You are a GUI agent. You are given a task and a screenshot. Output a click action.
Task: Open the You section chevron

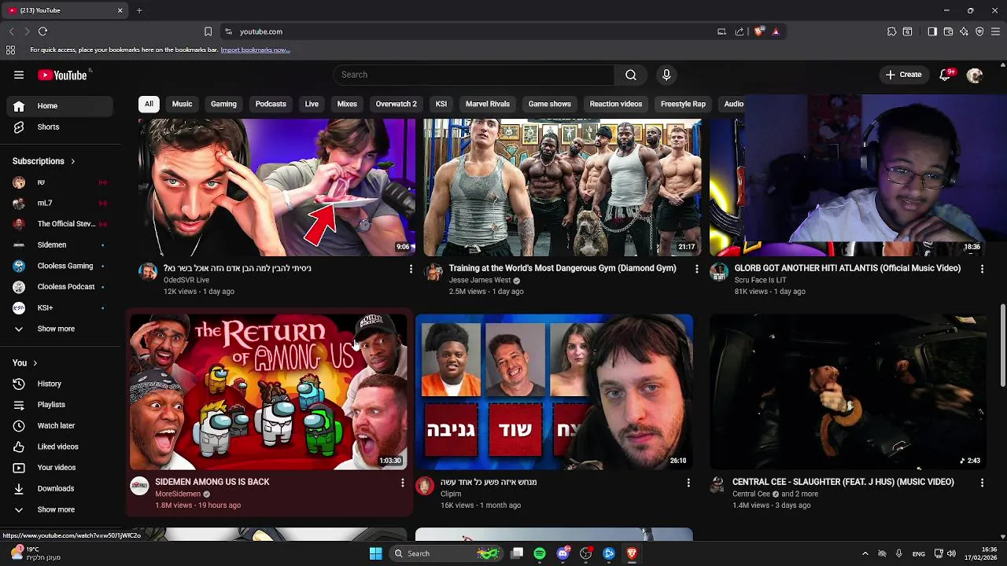[35, 363]
